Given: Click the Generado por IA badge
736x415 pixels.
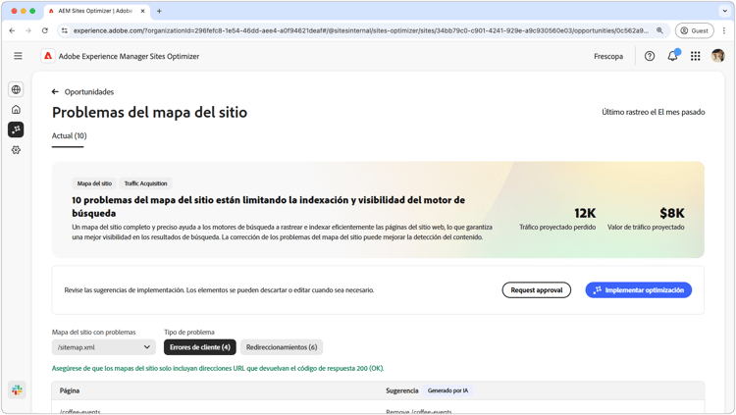Looking at the screenshot, I should 447,390.
